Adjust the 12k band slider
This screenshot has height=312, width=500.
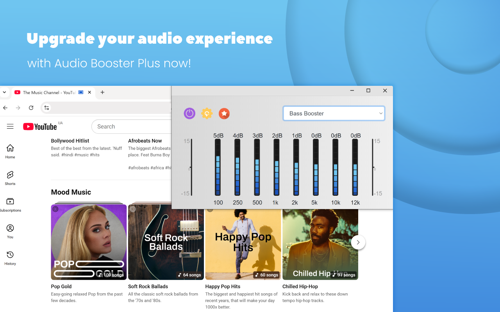click(x=355, y=167)
